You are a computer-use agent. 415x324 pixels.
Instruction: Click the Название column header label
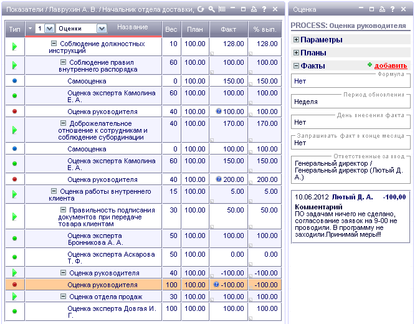[x=133, y=27]
